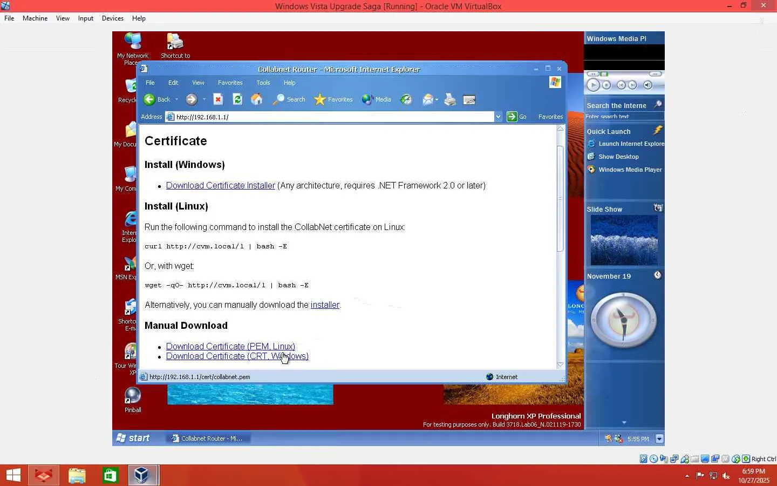Click the guest tray options down arrow

659,439
